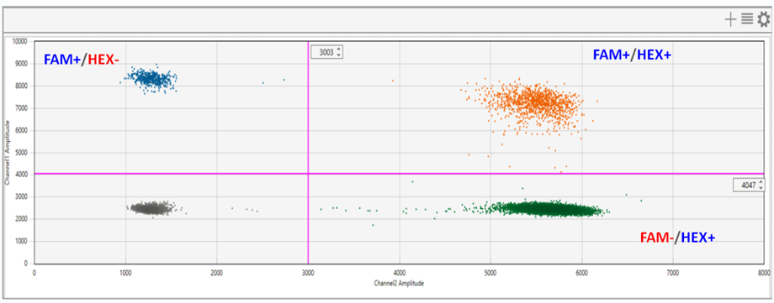The width and height of the screenshot is (774, 303).
Task: Click the FAM-/HEX+ quadrant label
Action: pos(678,237)
